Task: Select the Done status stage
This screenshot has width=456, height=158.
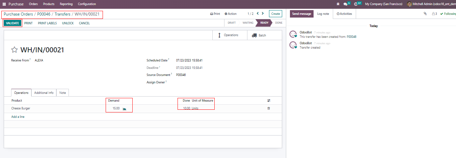Action: pyautogui.click(x=278, y=23)
